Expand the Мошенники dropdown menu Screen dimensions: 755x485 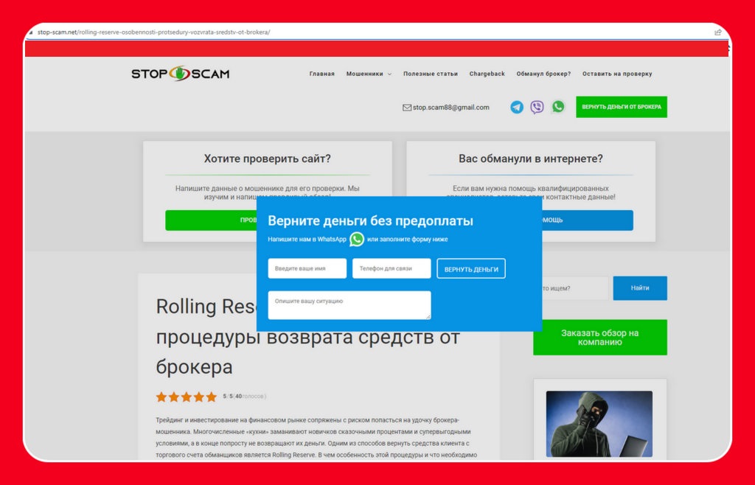pyautogui.click(x=369, y=74)
